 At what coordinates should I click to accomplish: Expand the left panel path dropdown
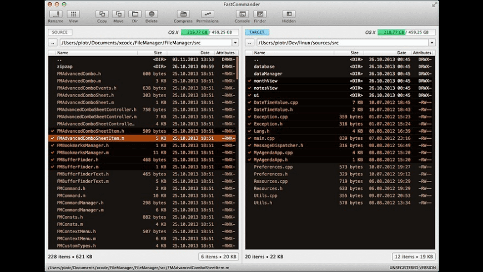click(x=235, y=43)
